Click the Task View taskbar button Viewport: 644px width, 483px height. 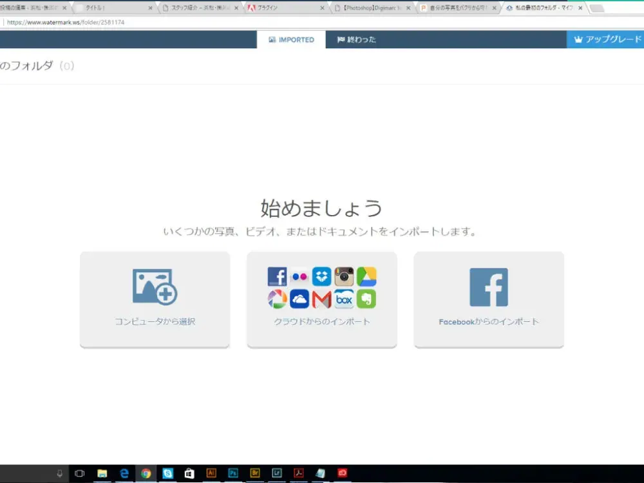tap(80, 473)
